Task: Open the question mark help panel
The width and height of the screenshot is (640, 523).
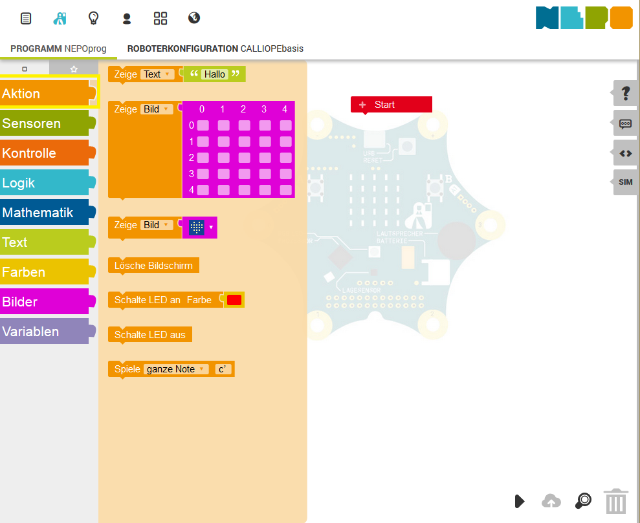Action: pos(625,93)
